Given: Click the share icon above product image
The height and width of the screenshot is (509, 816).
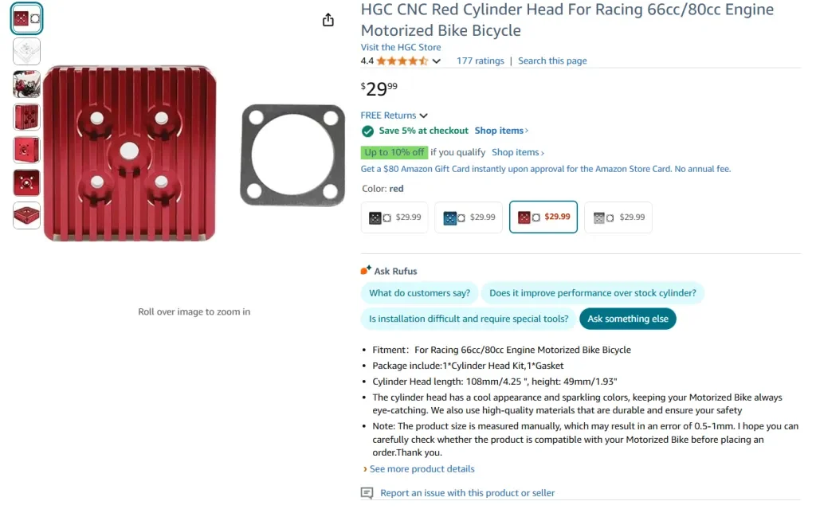Looking at the screenshot, I should [328, 20].
